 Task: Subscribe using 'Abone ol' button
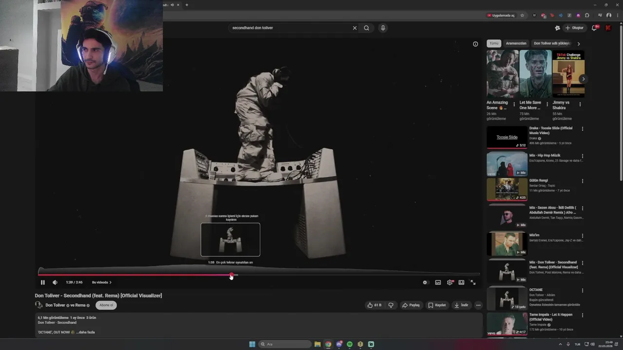coord(106,305)
